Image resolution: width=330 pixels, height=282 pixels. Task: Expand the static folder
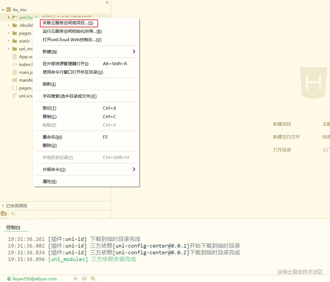[8, 41]
